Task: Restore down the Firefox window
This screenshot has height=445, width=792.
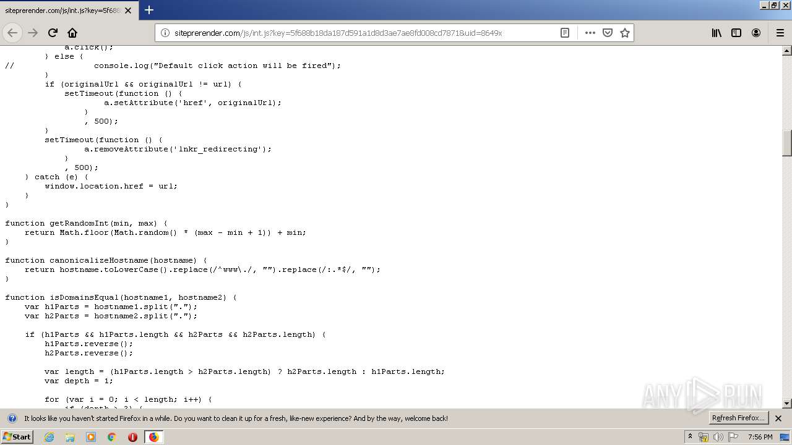Action: coord(774,5)
